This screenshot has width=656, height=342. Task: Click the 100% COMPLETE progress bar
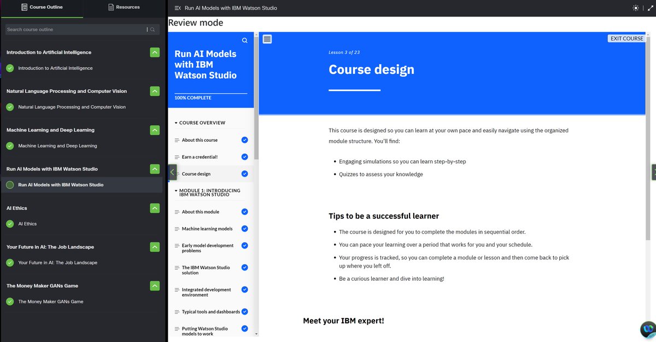[211, 94]
